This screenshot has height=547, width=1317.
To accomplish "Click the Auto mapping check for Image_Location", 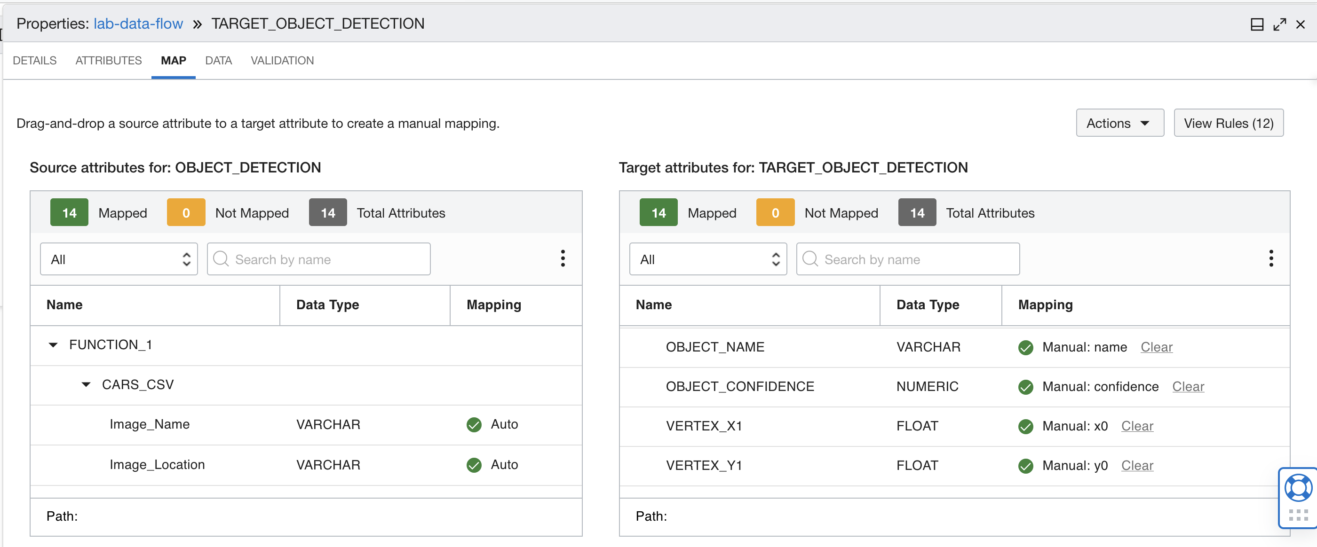I will coord(474,465).
